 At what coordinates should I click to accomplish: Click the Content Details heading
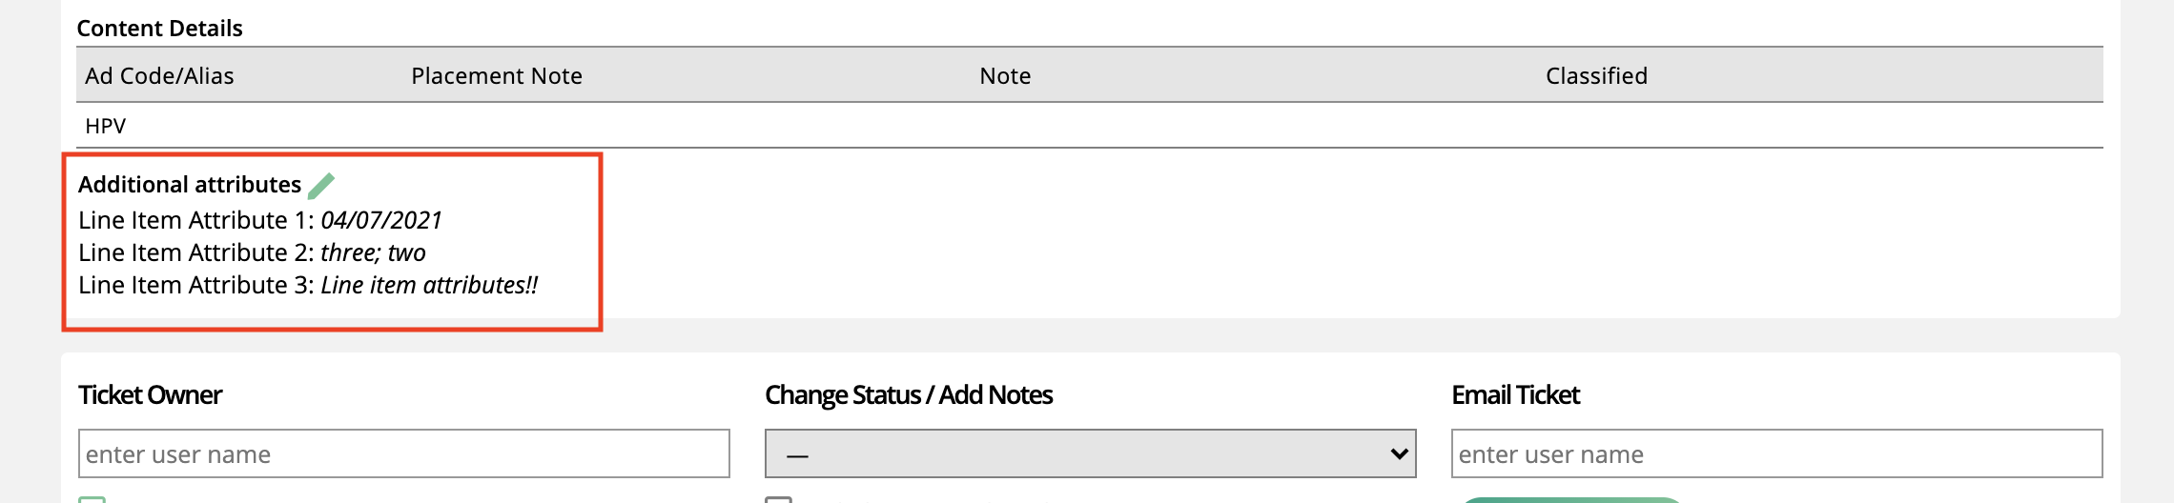159,29
